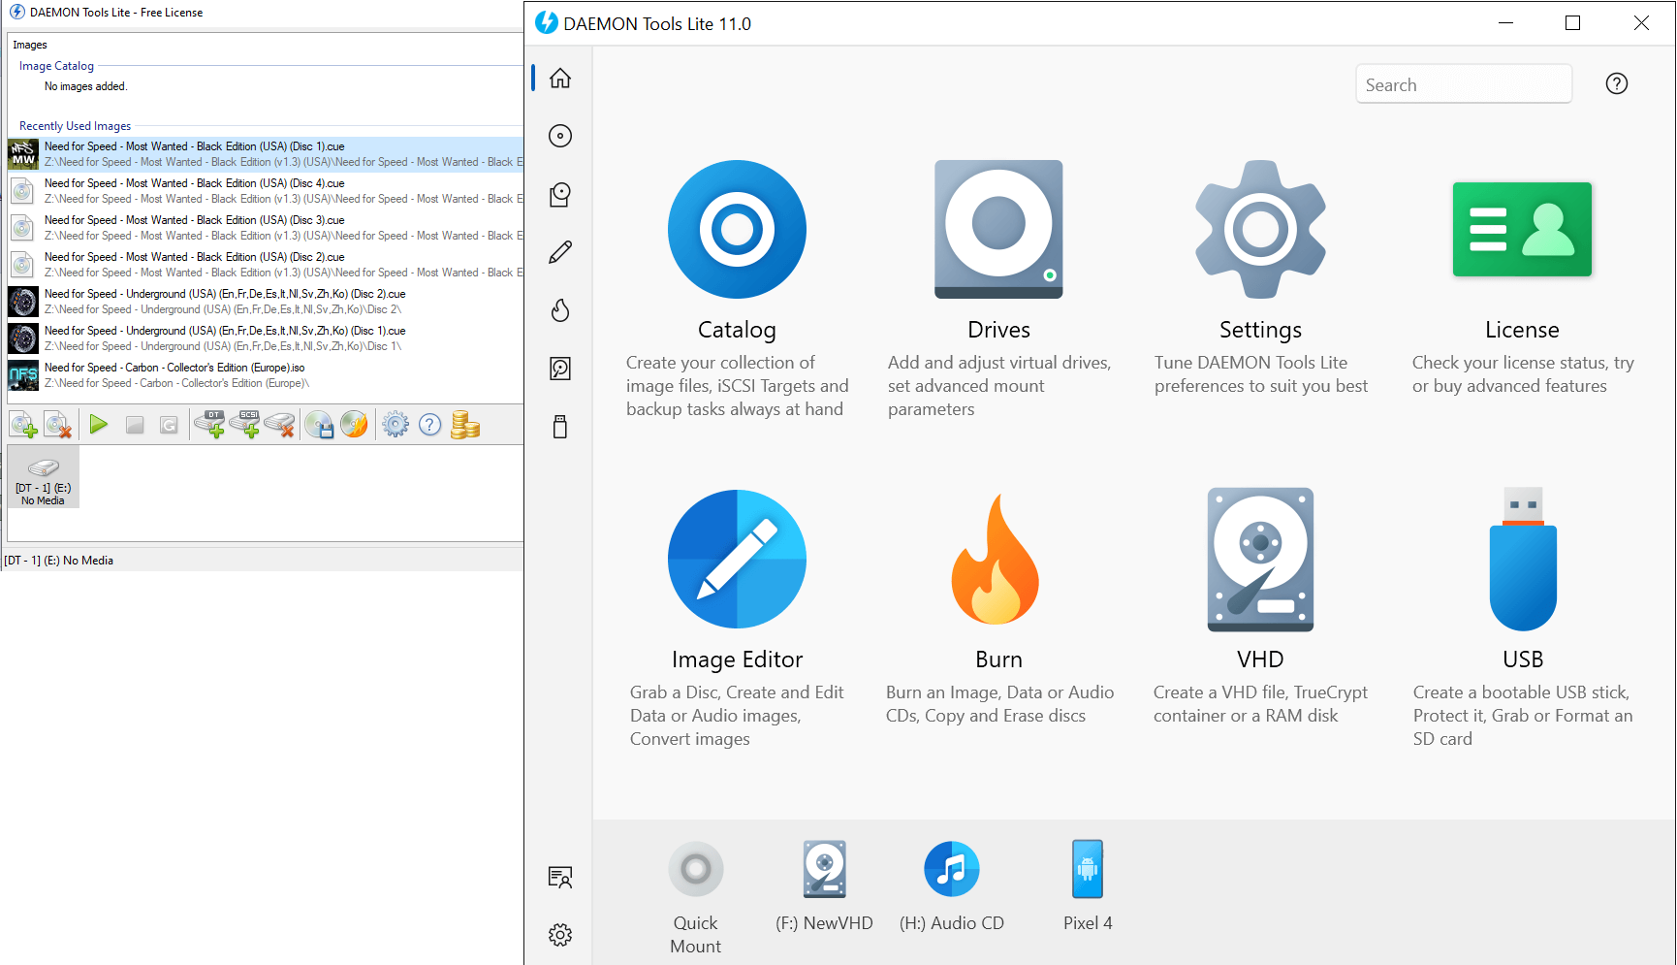
Task: Open Preferences gear in the left toolbar
Action: pyautogui.click(x=396, y=425)
